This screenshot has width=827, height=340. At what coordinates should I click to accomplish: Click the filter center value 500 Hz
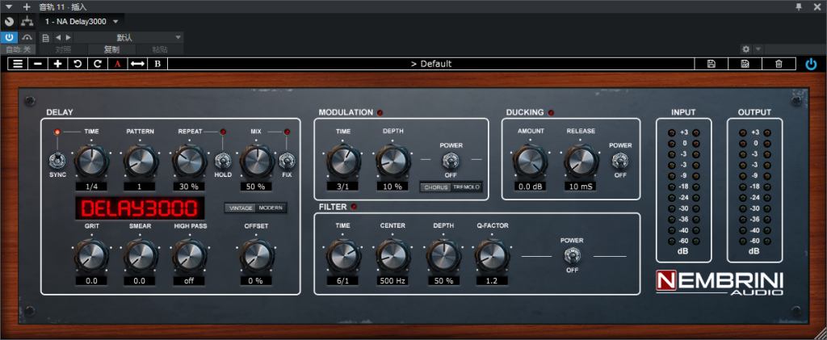393,281
